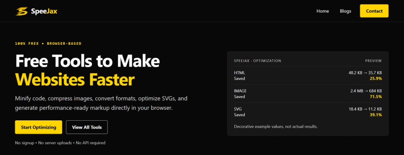The height and width of the screenshot is (155, 404).
Task: Click the '48.2 KB → 35.7 KB' value
Action: pyautogui.click(x=365, y=73)
